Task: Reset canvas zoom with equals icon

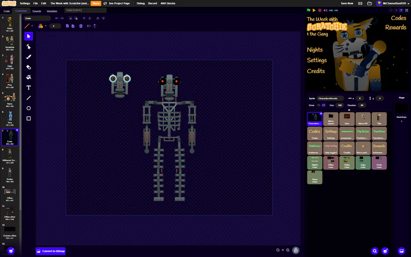Action: click(x=283, y=250)
